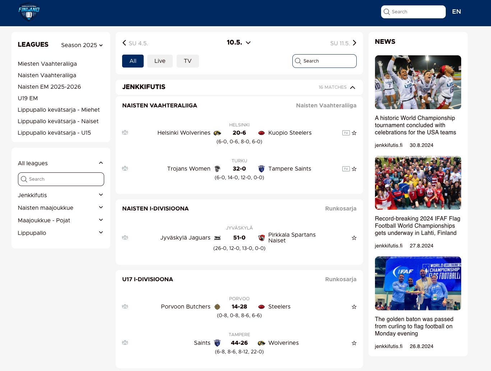The height and width of the screenshot is (371, 491).
Task: Open the flag football group photo thumbnail
Action: click(x=418, y=183)
